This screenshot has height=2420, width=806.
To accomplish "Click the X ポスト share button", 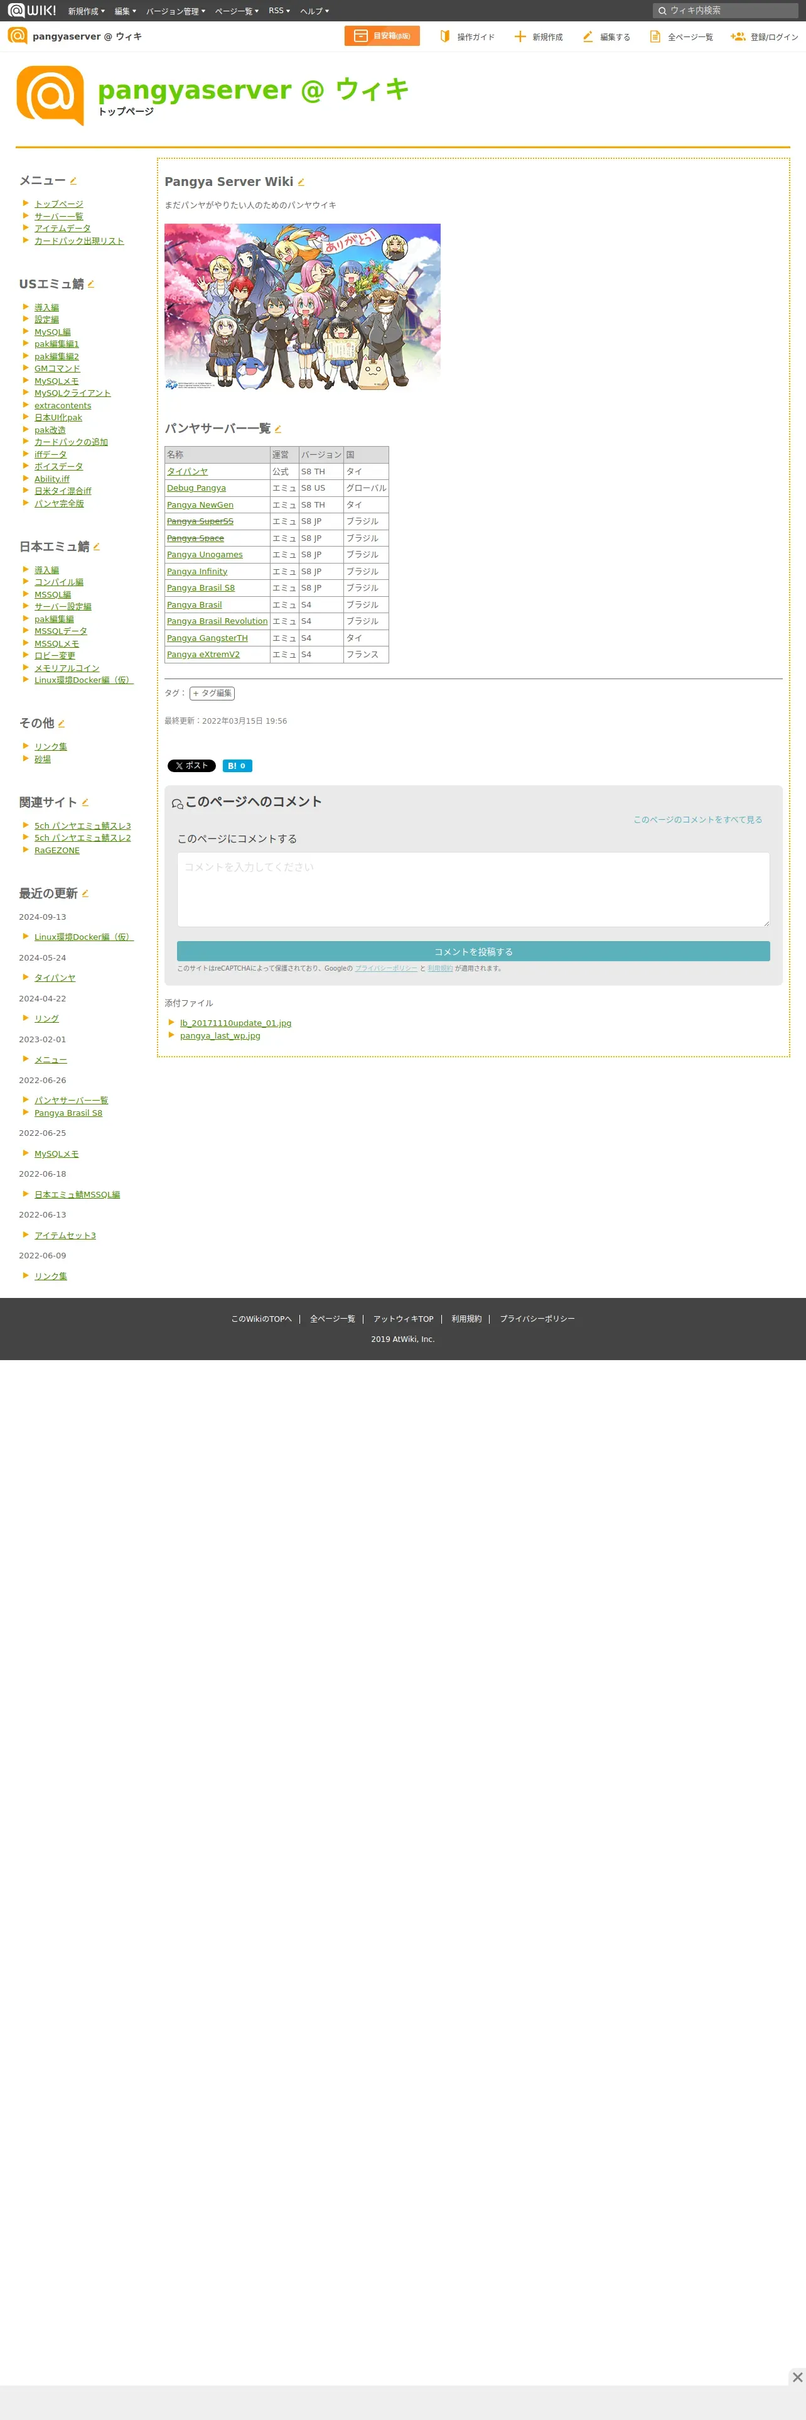I will (x=191, y=766).
